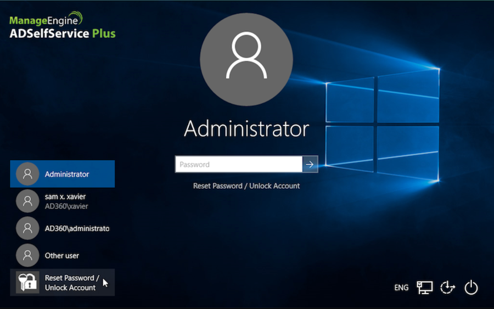Click Reset Password / Unlock Account tile in user list
Screen dimensions: 494x309
[x=63, y=283]
